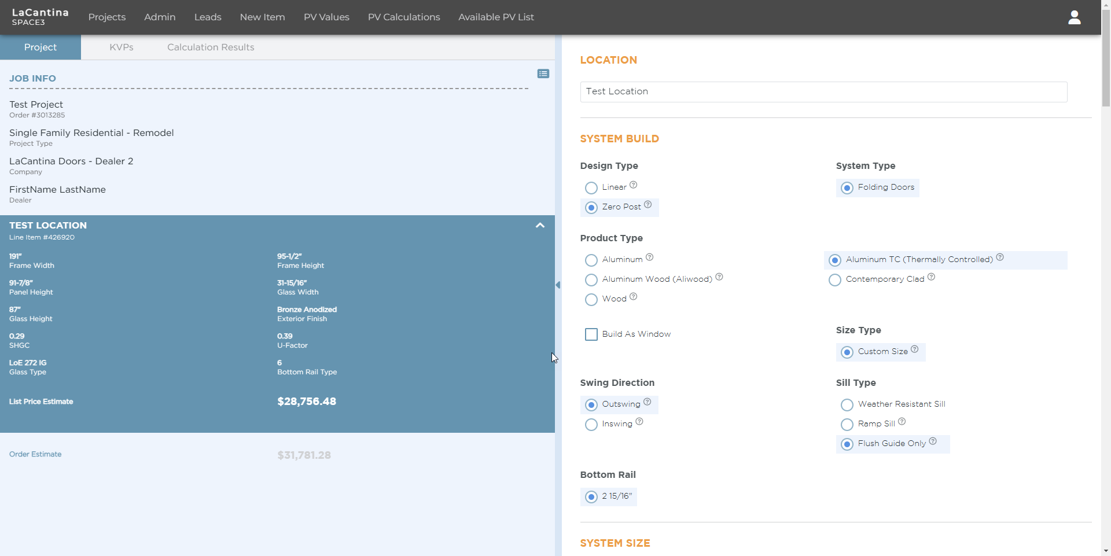Enable the Build As Window checkbox
This screenshot has height=556, width=1111.
click(x=591, y=334)
